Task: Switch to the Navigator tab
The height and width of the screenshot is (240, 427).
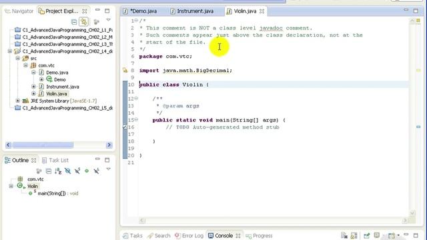Action: pos(19,11)
